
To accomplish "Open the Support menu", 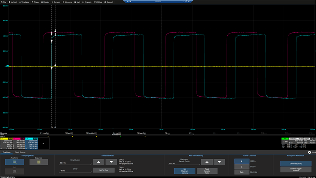I will pos(109,2).
